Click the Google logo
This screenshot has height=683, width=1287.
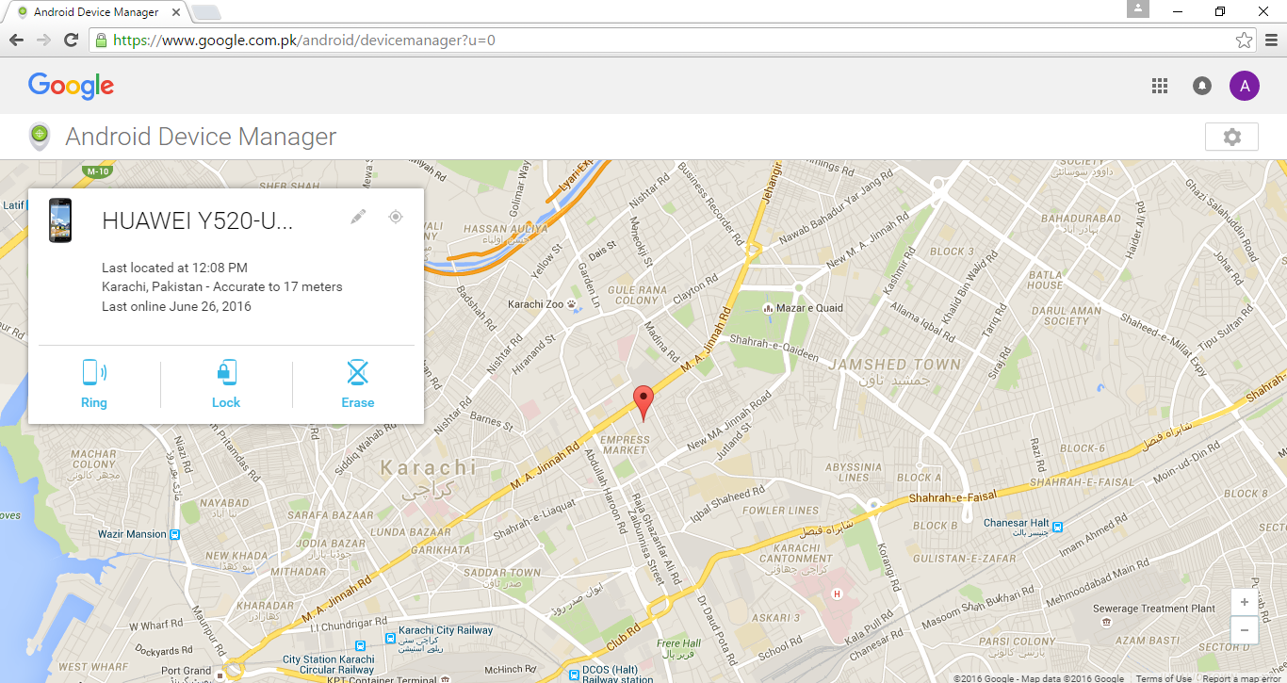pos(71,86)
